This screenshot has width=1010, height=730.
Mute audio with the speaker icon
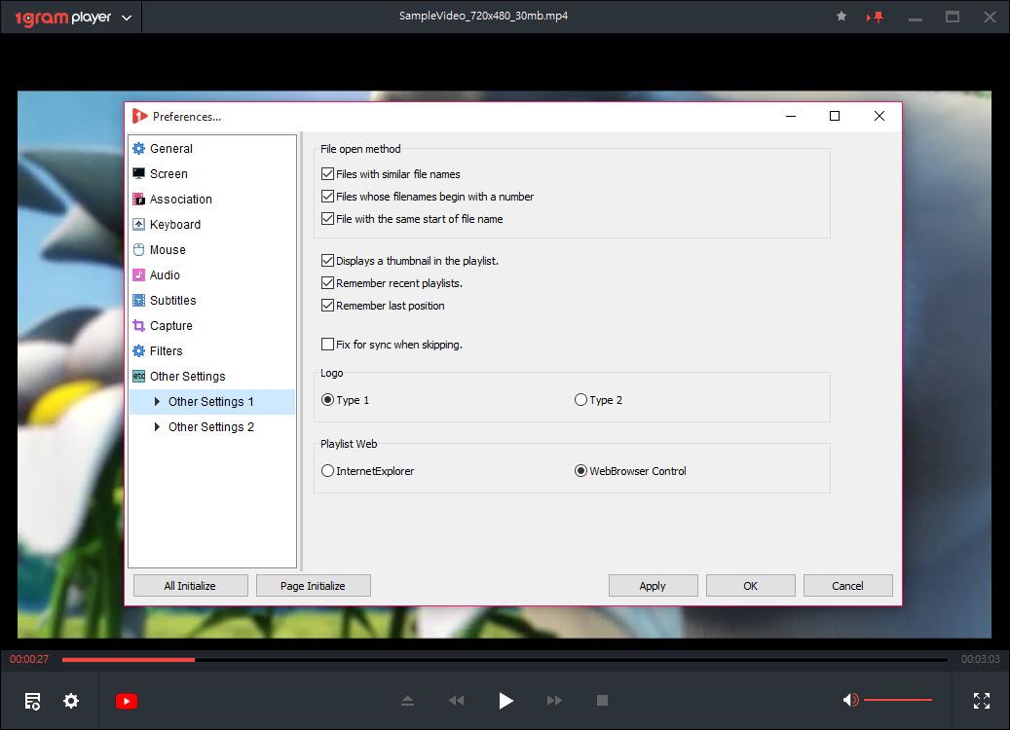850,700
